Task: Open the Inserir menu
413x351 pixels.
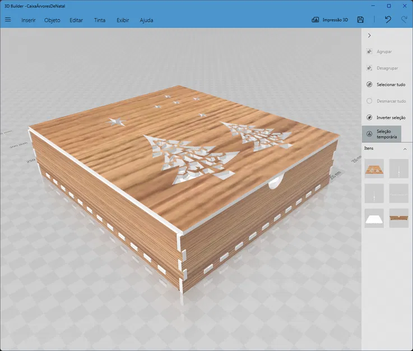Action: pyautogui.click(x=29, y=20)
